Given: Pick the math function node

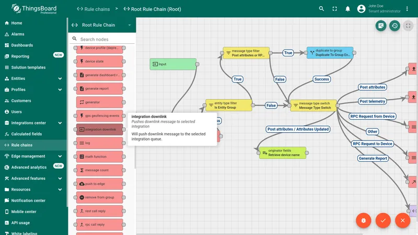Looking at the screenshot, I should [99, 156].
